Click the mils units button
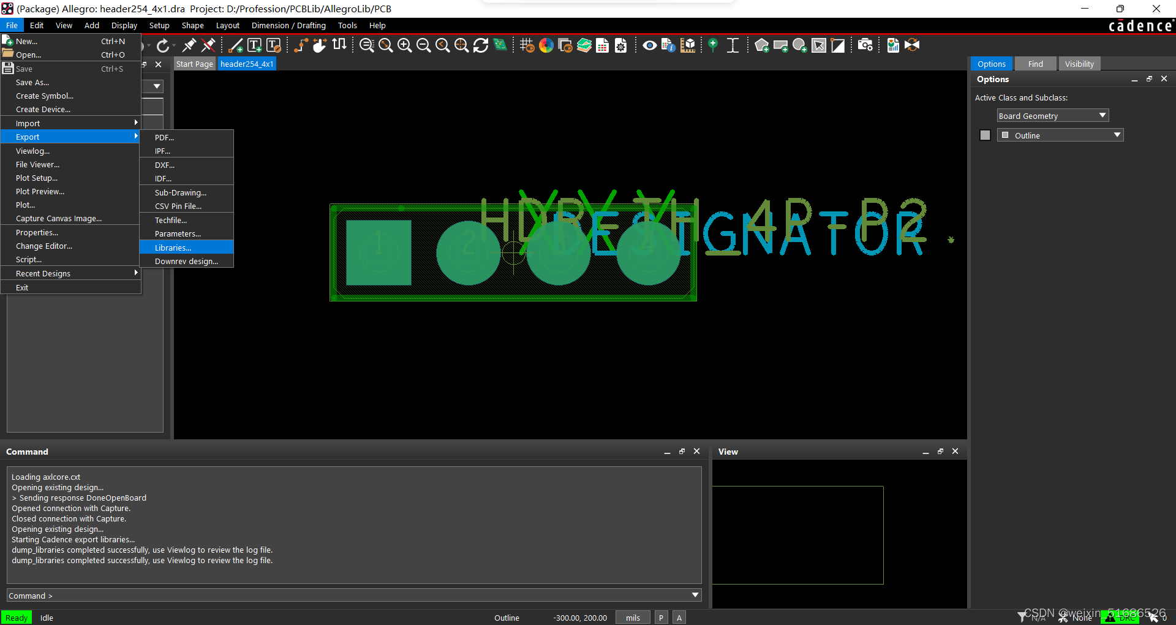1176x625 pixels. point(633,617)
